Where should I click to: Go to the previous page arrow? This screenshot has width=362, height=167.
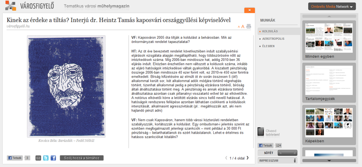[226, 158]
